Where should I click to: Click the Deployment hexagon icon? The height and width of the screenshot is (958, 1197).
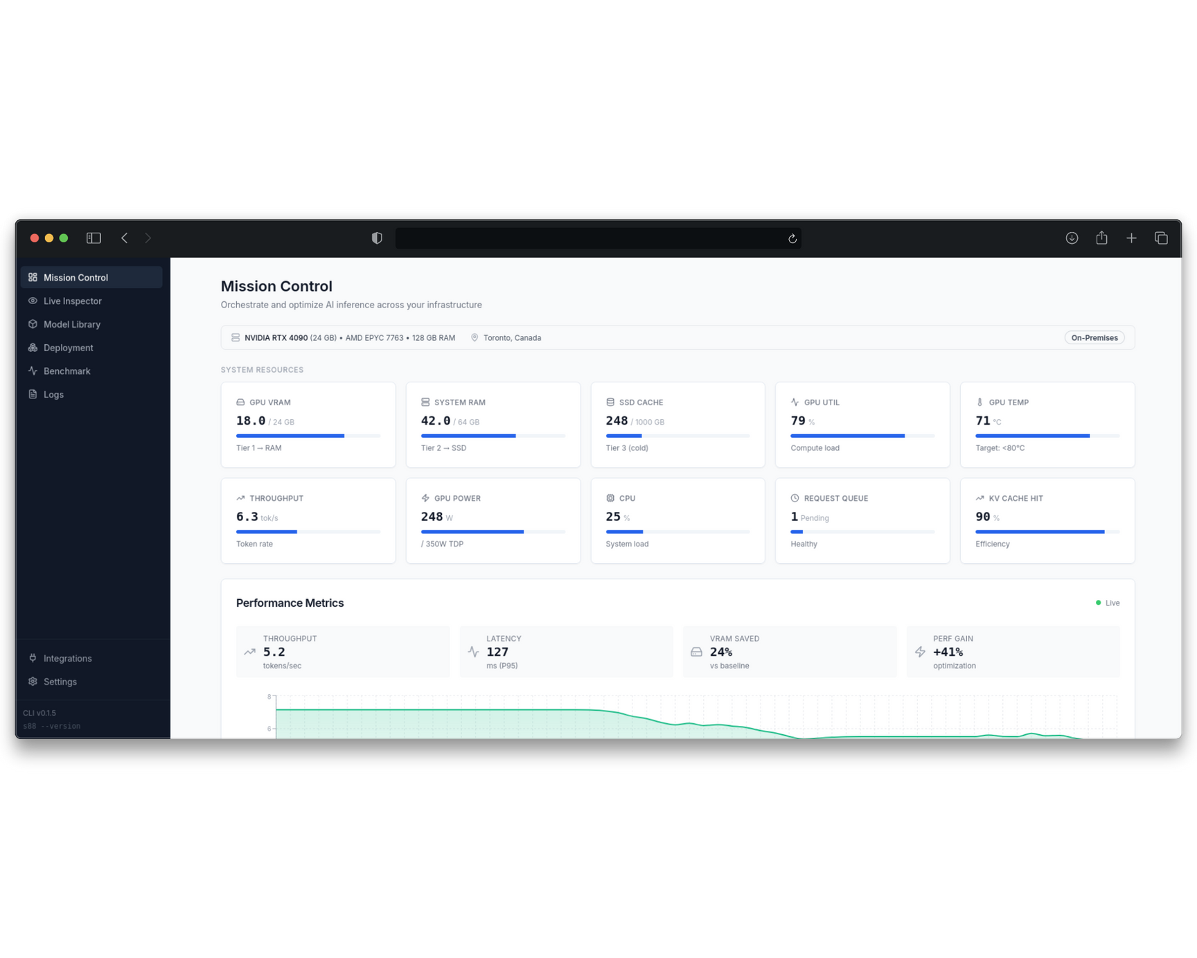tap(33, 347)
